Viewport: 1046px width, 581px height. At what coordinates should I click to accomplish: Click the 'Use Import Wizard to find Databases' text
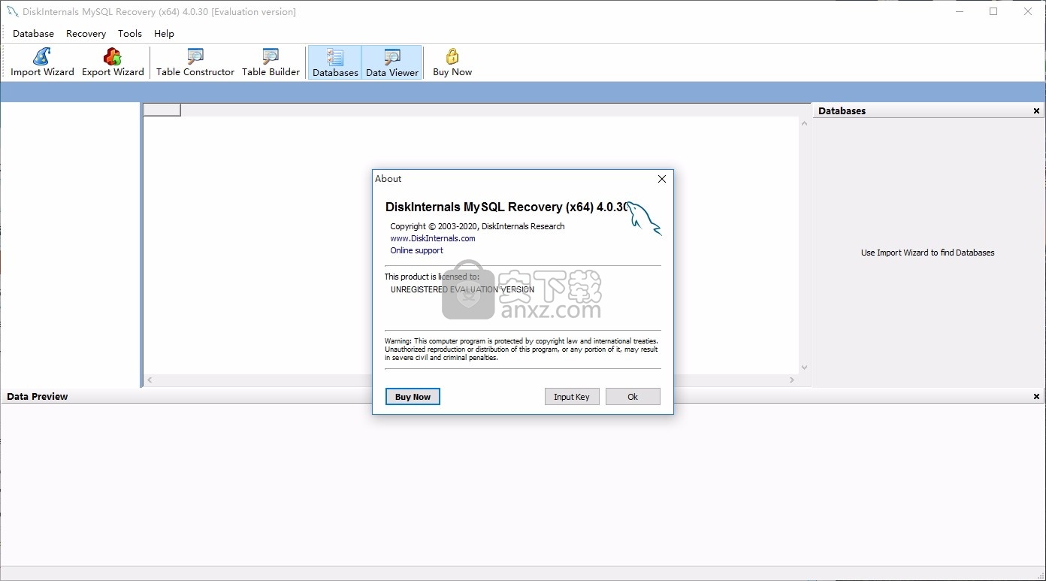927,253
